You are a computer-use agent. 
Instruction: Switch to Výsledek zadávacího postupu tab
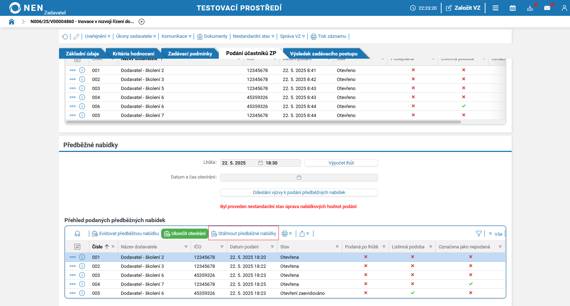(324, 54)
